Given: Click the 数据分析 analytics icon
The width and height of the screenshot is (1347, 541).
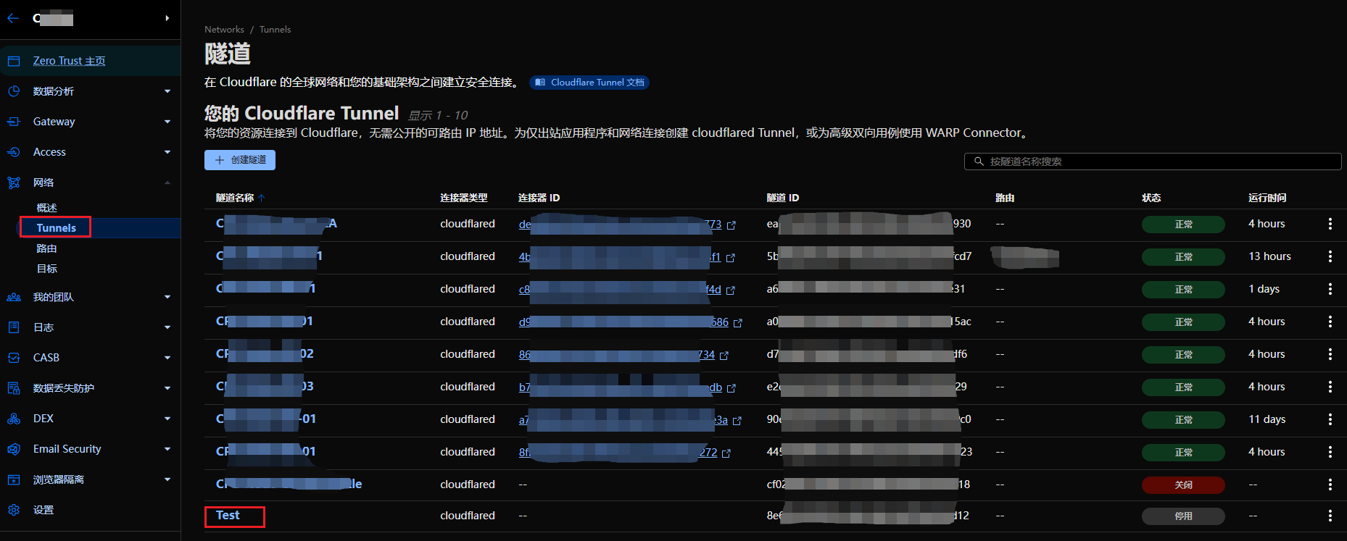Looking at the screenshot, I should coord(14,91).
